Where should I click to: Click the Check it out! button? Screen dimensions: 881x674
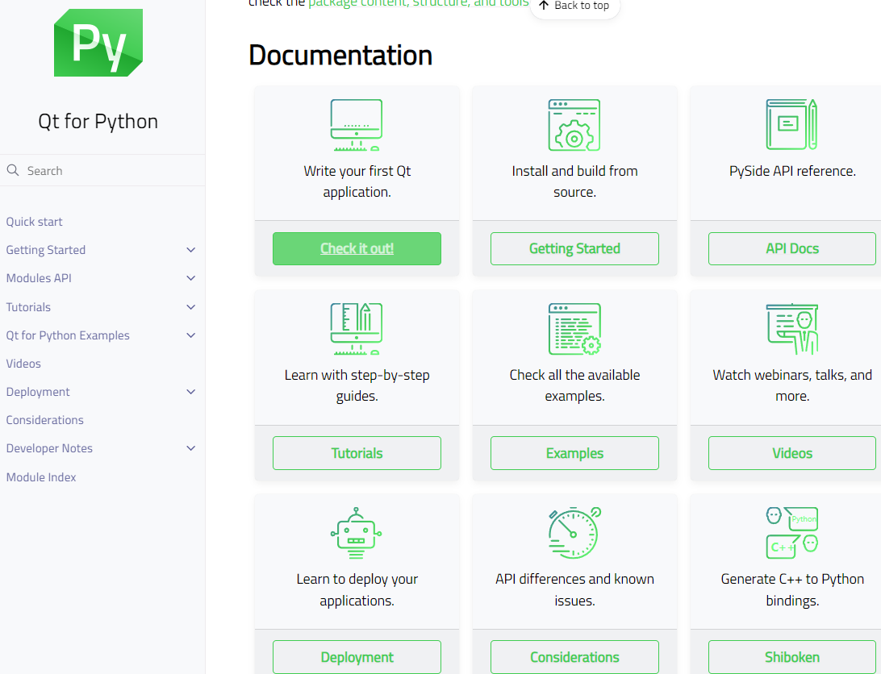(x=357, y=248)
